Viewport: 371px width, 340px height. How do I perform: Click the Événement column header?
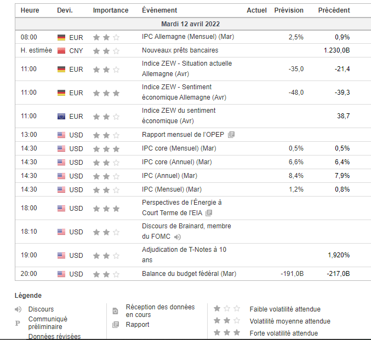point(159,10)
